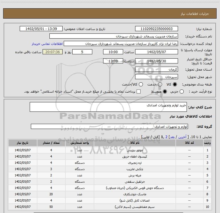
Task: Click the days remaining field 5
Action: (82, 52)
